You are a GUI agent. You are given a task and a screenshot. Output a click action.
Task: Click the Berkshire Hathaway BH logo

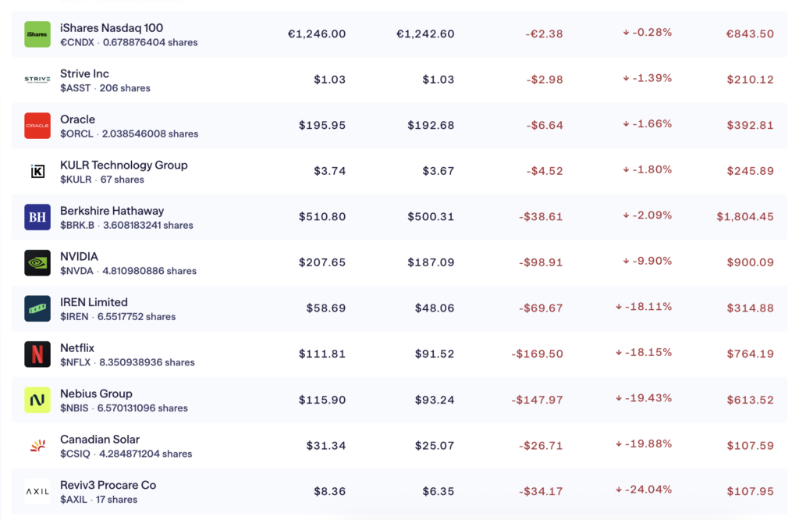coord(37,217)
